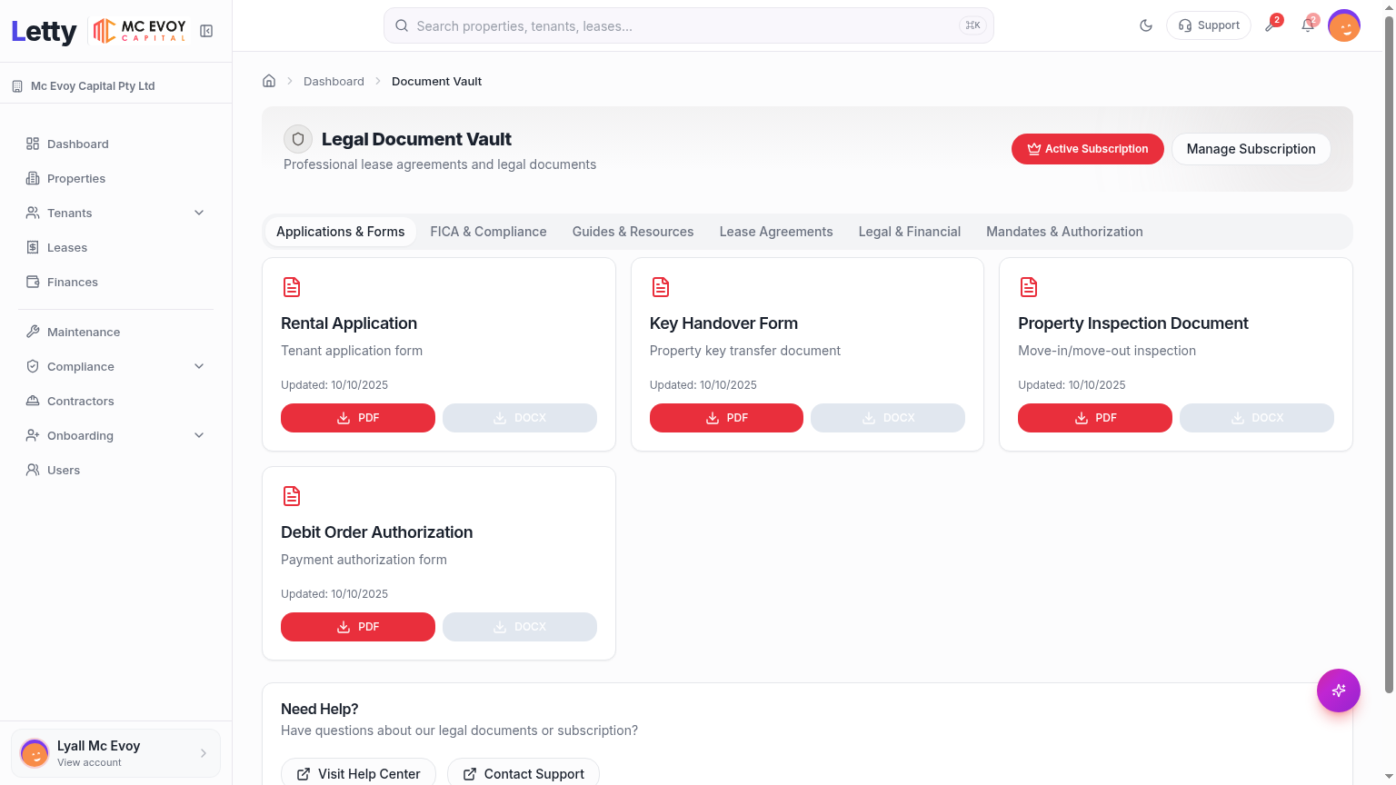1396x785 pixels.
Task: Open the key icon with the badge
Action: tap(1271, 25)
